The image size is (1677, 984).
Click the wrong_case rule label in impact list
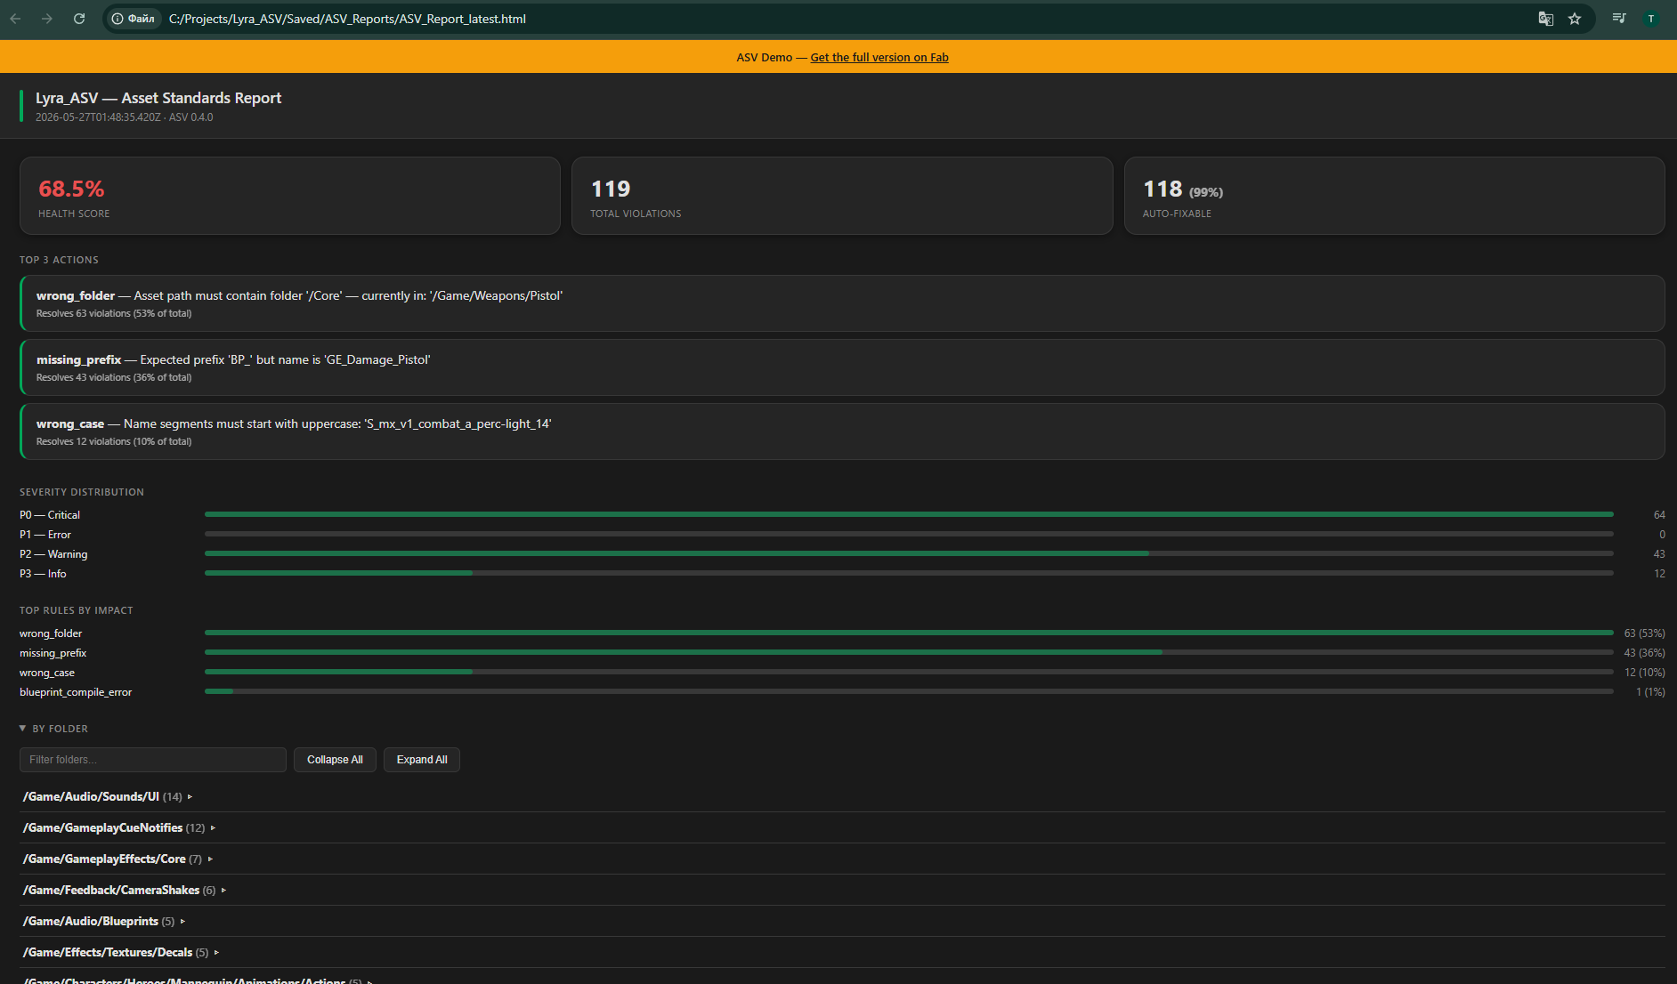[x=47, y=673]
